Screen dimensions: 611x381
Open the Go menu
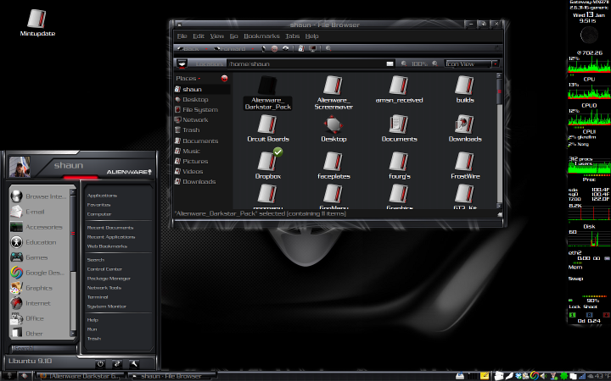[x=234, y=36]
